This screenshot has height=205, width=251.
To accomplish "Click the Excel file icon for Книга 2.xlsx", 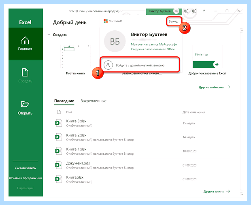I will click(58, 137).
